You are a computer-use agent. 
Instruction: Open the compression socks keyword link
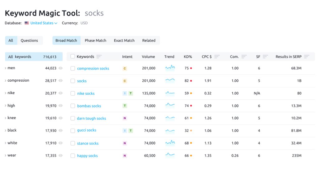click(93, 69)
